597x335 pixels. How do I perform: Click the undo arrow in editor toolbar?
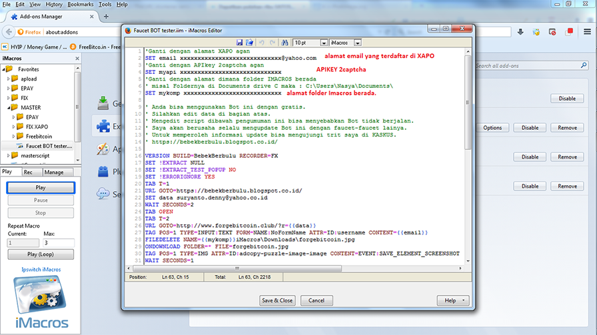click(262, 43)
